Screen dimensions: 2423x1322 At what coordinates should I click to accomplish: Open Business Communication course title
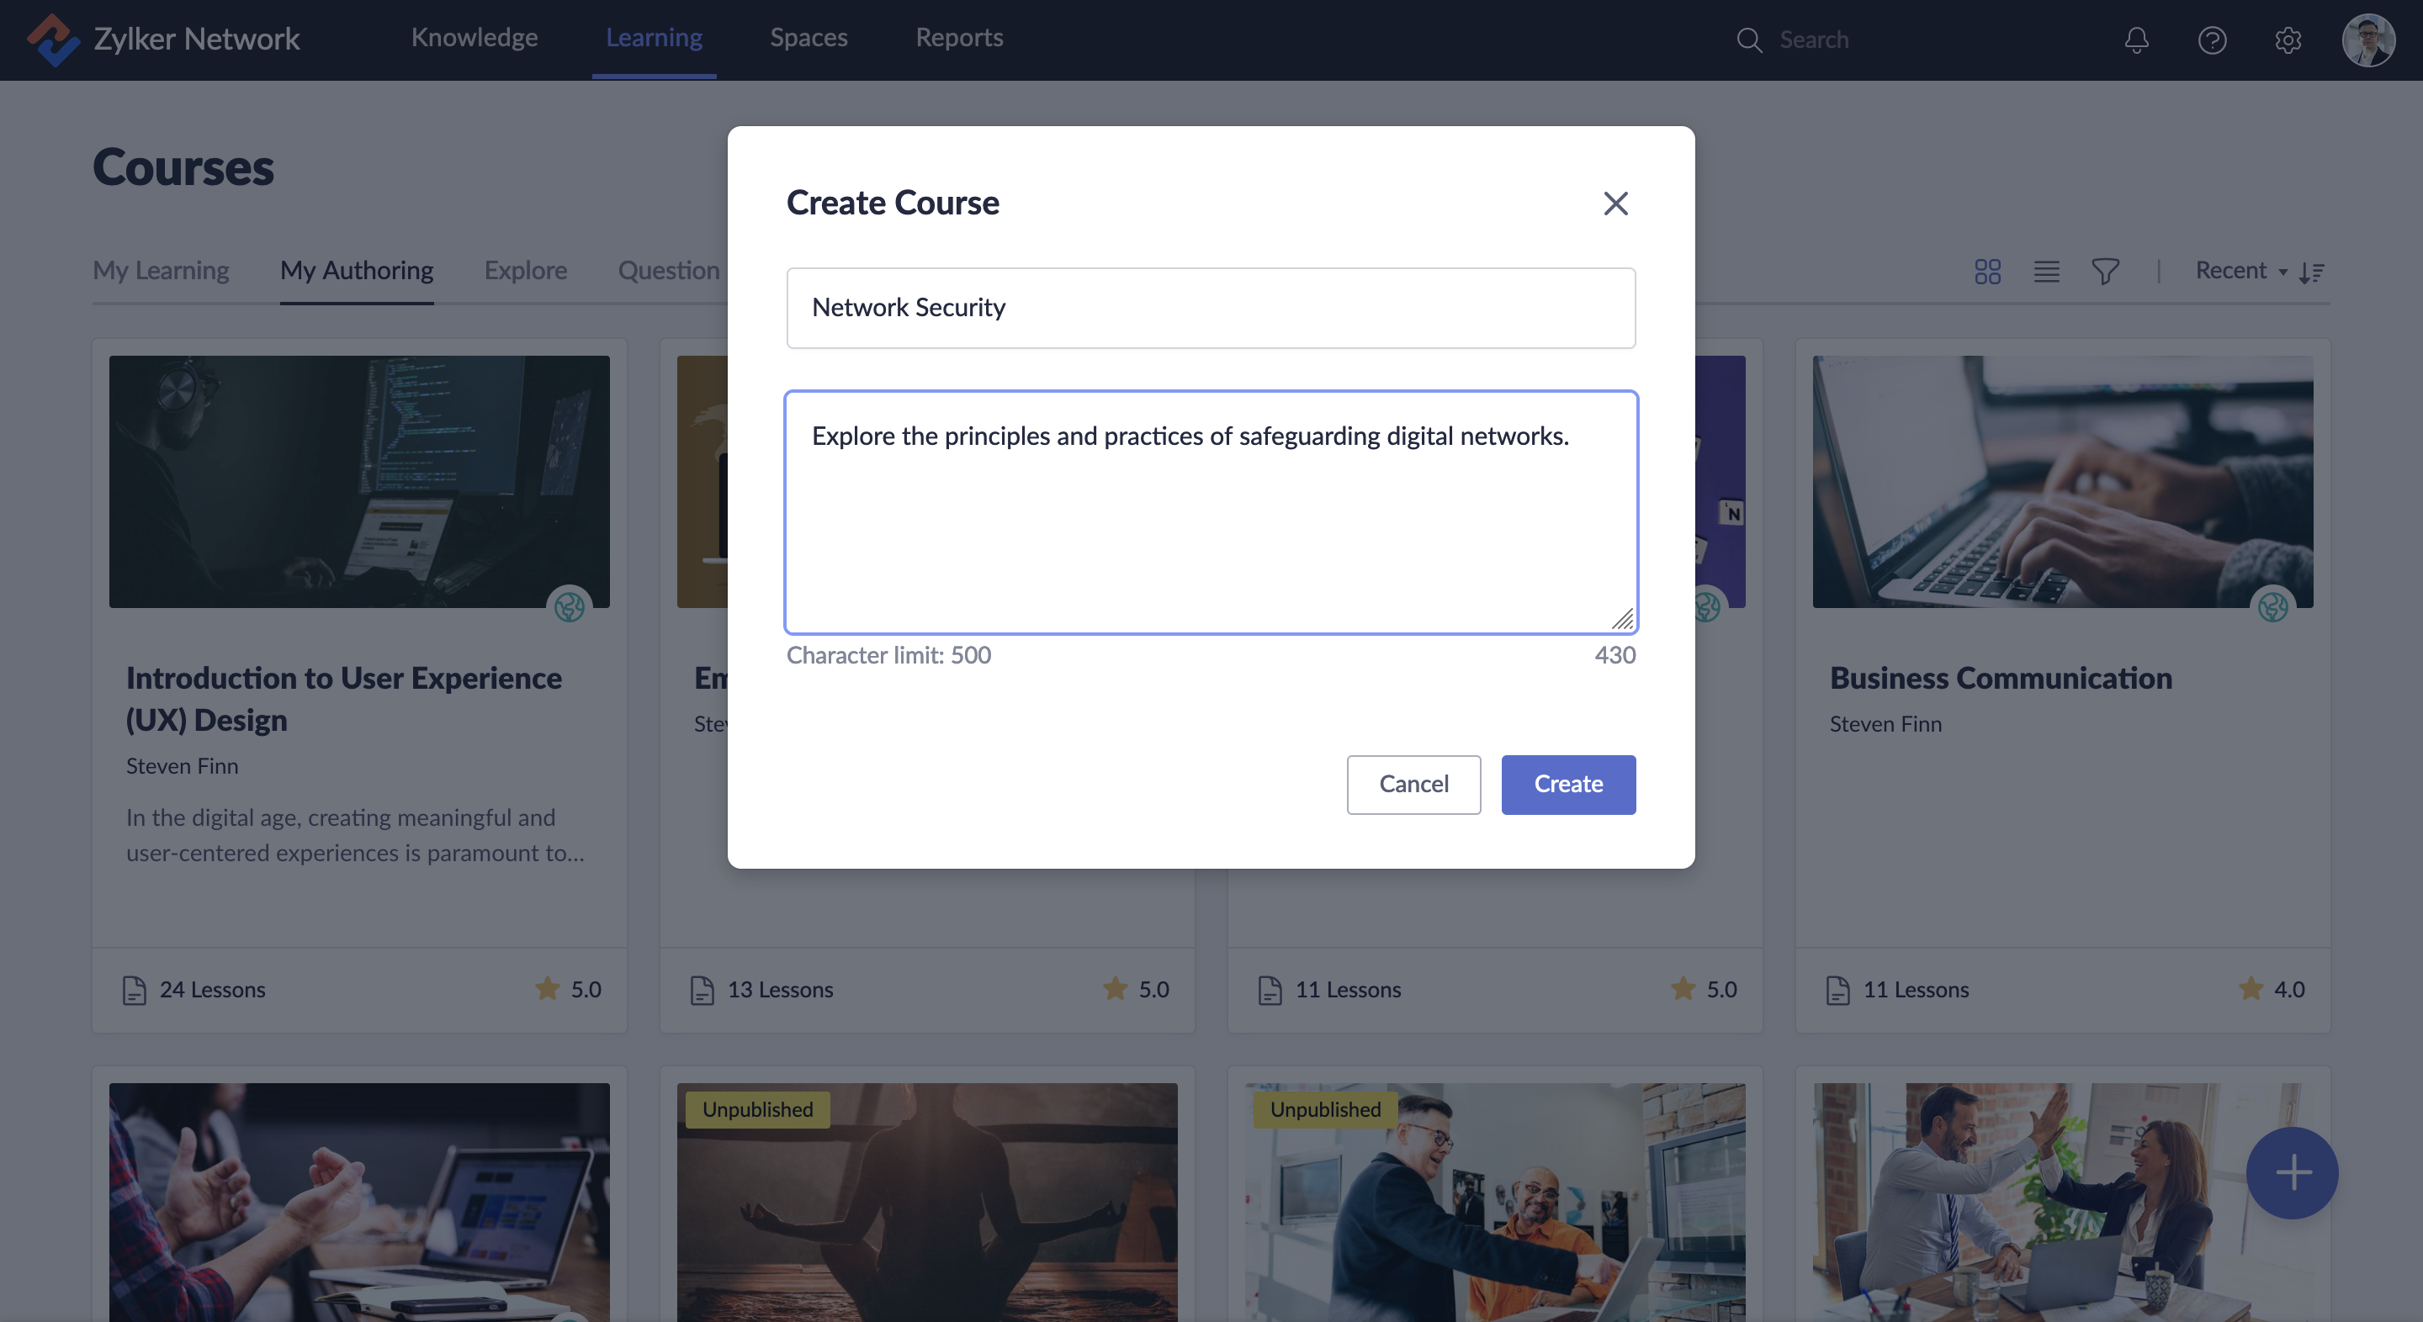tap(2001, 678)
